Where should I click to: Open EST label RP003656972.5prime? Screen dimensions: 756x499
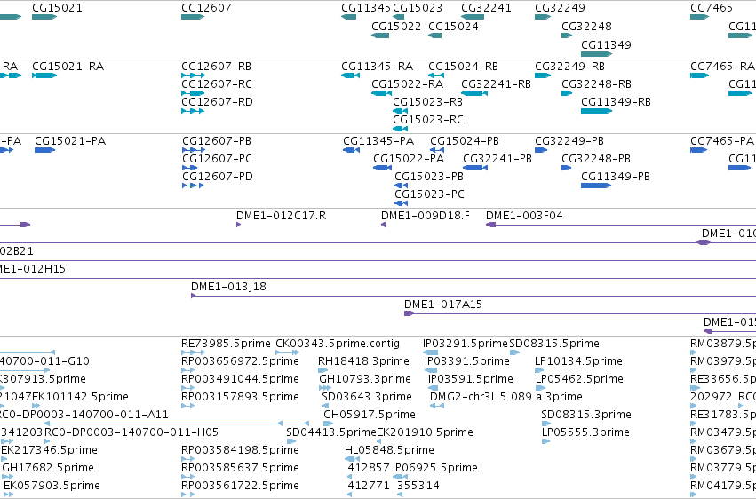click(240, 361)
